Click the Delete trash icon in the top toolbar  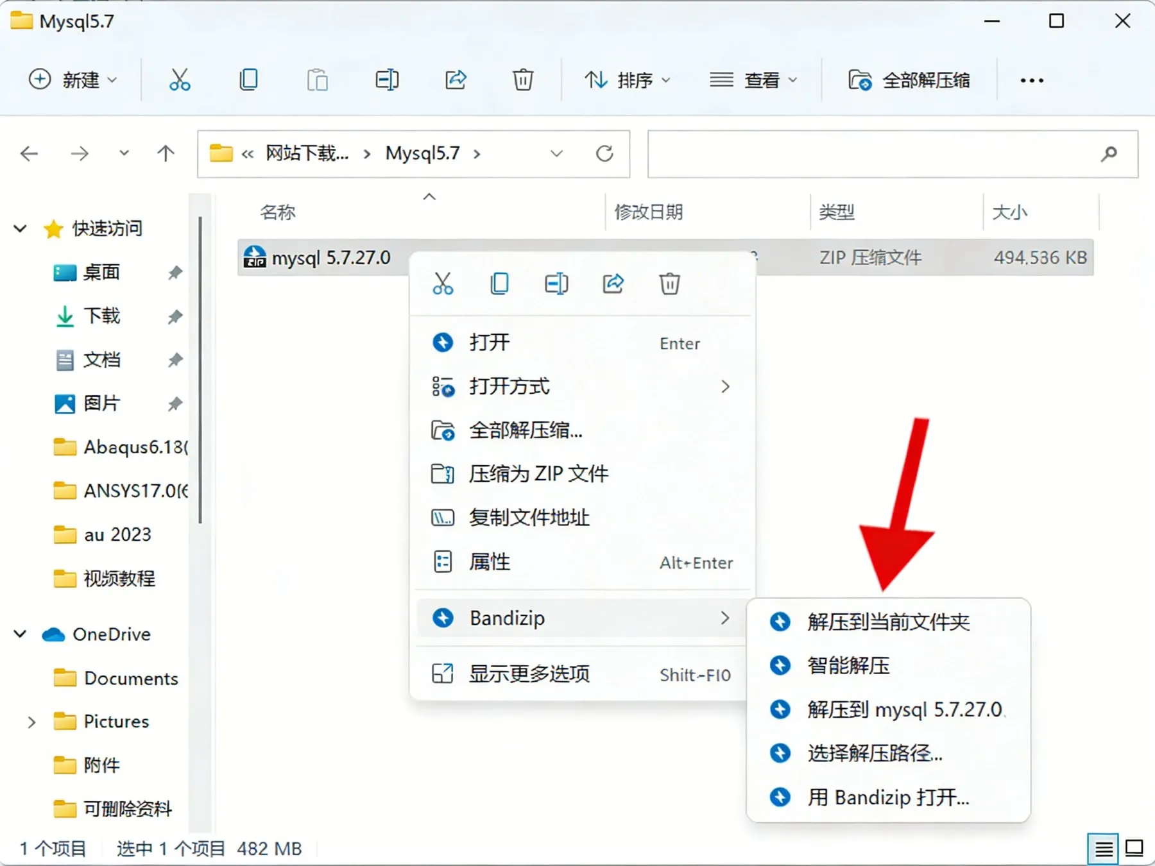tap(523, 80)
